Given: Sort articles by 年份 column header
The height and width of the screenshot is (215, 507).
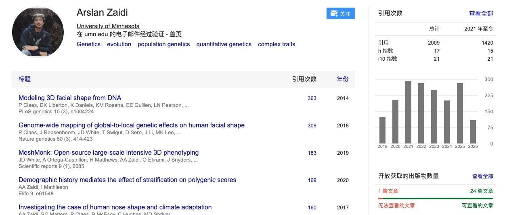Looking at the screenshot, I should pyautogui.click(x=343, y=79).
